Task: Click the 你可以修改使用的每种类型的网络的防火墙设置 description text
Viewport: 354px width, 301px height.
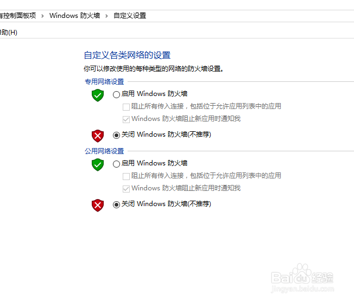Action: coord(154,68)
